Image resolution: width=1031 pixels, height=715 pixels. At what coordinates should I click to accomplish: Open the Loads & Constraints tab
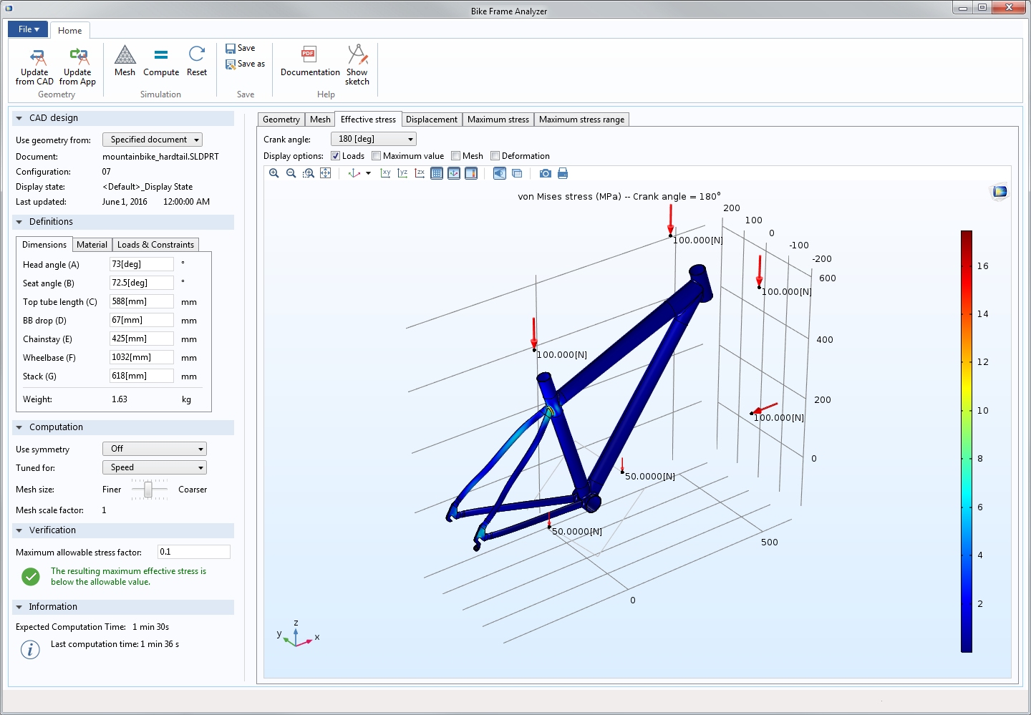pyautogui.click(x=155, y=245)
